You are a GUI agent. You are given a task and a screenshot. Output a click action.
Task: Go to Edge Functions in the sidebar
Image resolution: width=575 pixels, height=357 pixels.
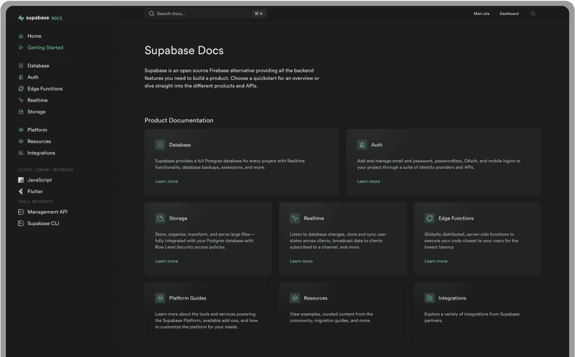click(45, 89)
